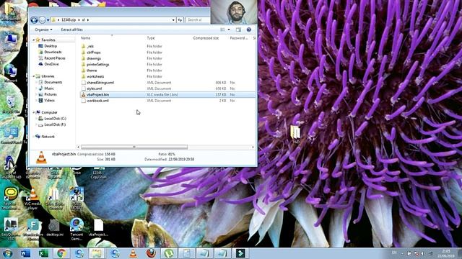Select the Pictures library
Viewport: 462px width, 259px height.
pos(51,94)
